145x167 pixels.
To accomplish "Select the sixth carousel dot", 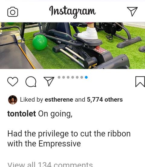I will pyautogui.click(x=82, y=77).
